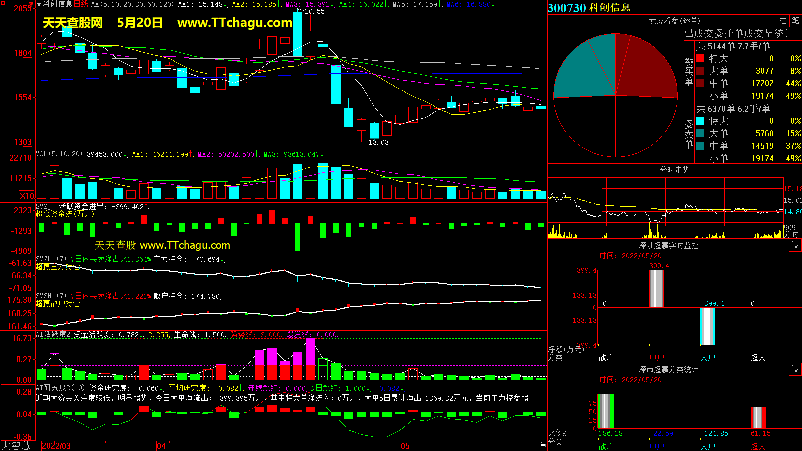Viewport: 802px width, 451px height.
Task: Select the 日线 period label
Action: click(81, 4)
